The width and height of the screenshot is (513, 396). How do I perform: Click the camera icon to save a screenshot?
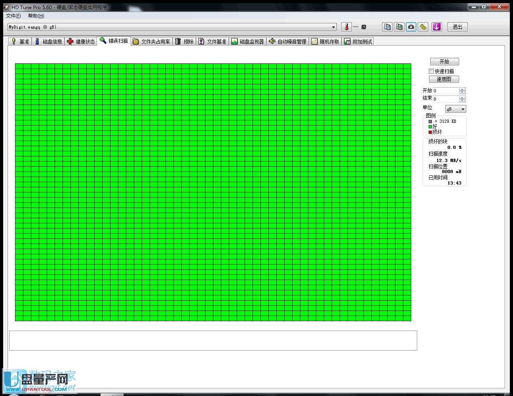(x=411, y=27)
